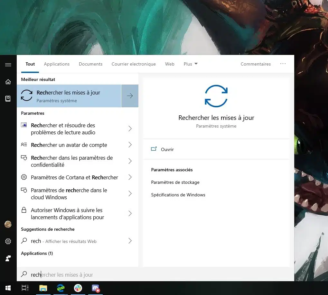Click the privacy shield icon beside confidentialité result
Viewport: 328px width, 295px height.
pyautogui.click(x=24, y=158)
